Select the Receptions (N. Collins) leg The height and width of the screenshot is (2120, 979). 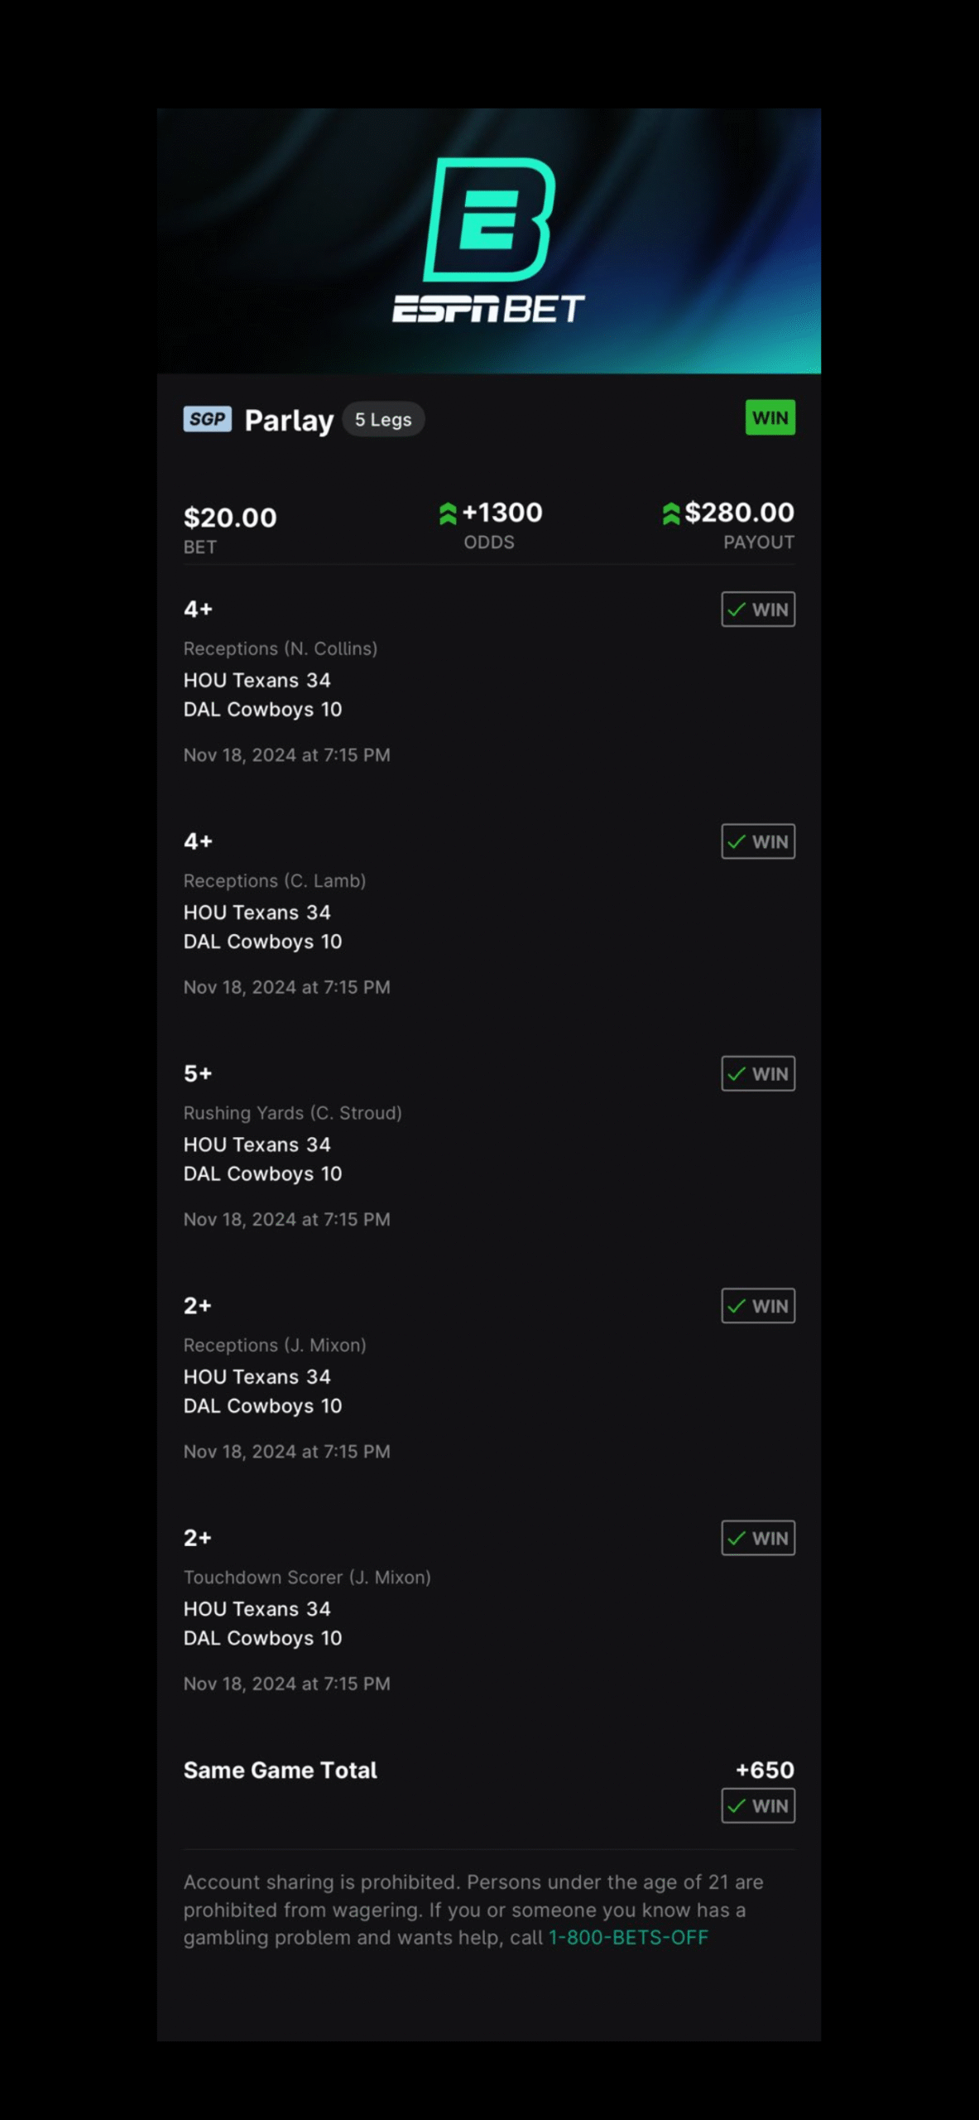pyautogui.click(x=280, y=648)
